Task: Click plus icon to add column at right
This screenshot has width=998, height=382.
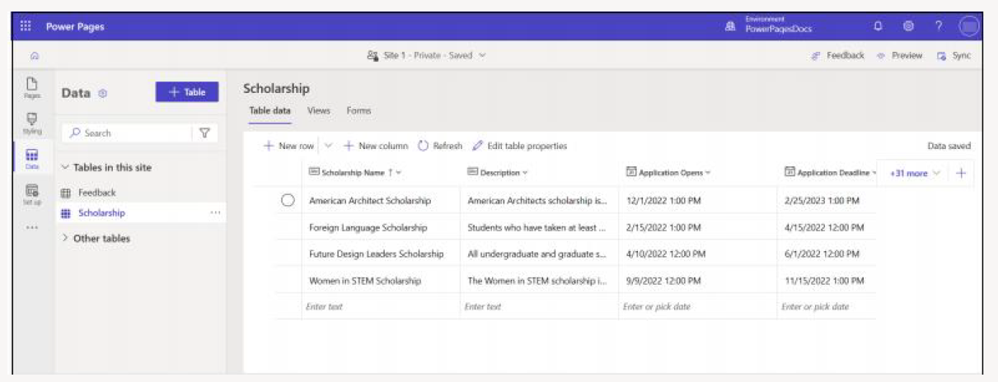Action: 959,173
